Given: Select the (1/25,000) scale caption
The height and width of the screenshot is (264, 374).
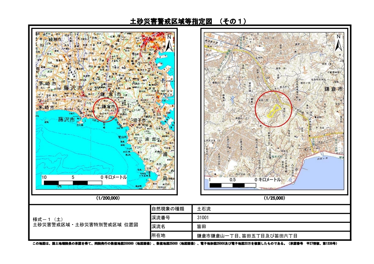Looking at the screenshot, I should coord(274,198).
